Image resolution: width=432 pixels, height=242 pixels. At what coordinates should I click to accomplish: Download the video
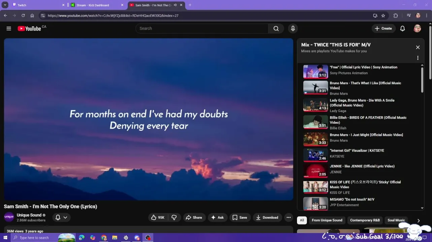(267, 217)
